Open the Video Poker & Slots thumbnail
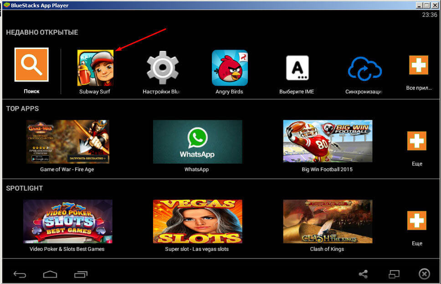 point(68,221)
